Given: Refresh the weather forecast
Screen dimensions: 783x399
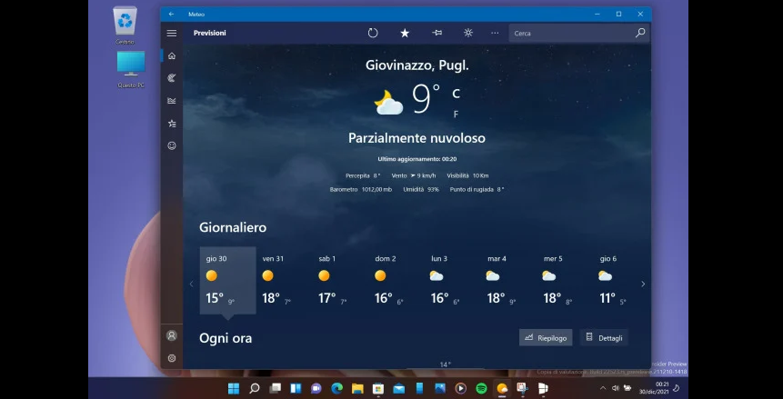Looking at the screenshot, I should 373,33.
